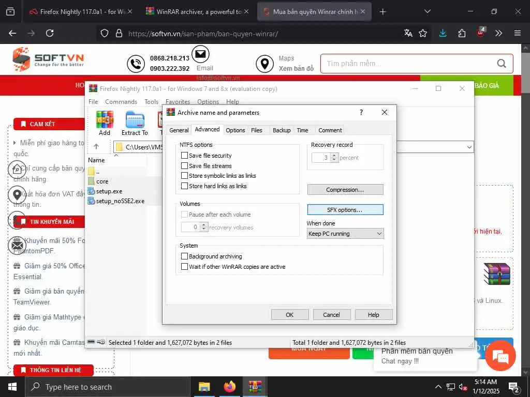Switch to the Comment tab
Viewport: 530px width, 397px height.
330,130
